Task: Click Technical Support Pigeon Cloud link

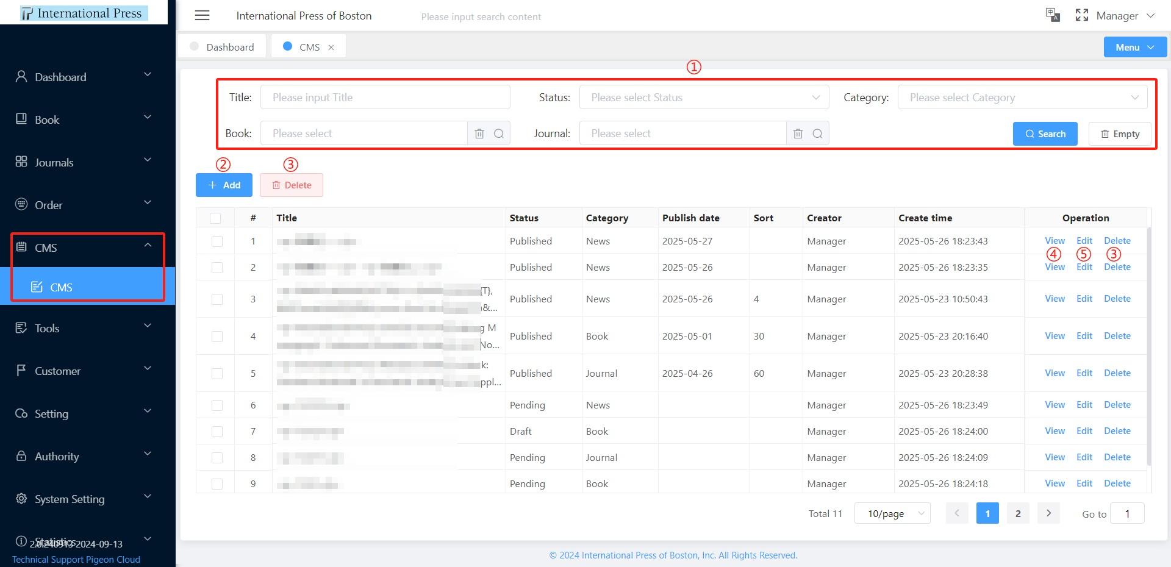Action: click(76, 559)
